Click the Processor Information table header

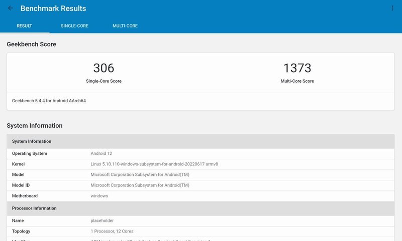(200, 208)
